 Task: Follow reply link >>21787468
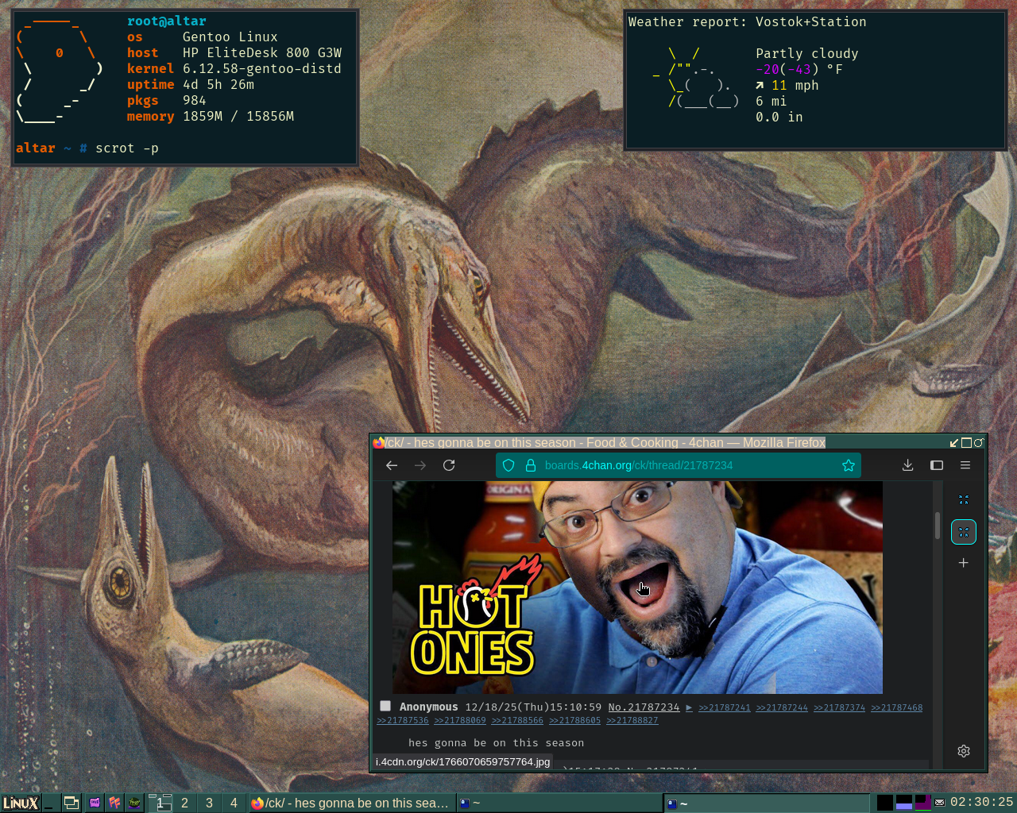point(897,707)
